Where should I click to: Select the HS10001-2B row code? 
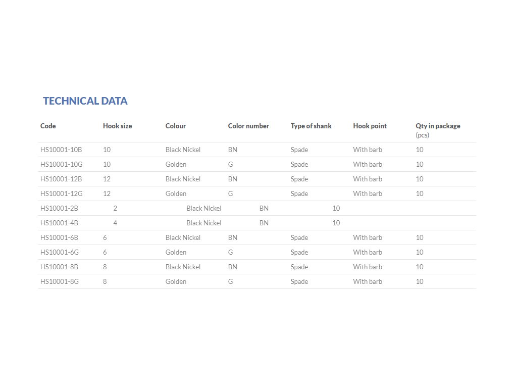click(60, 208)
